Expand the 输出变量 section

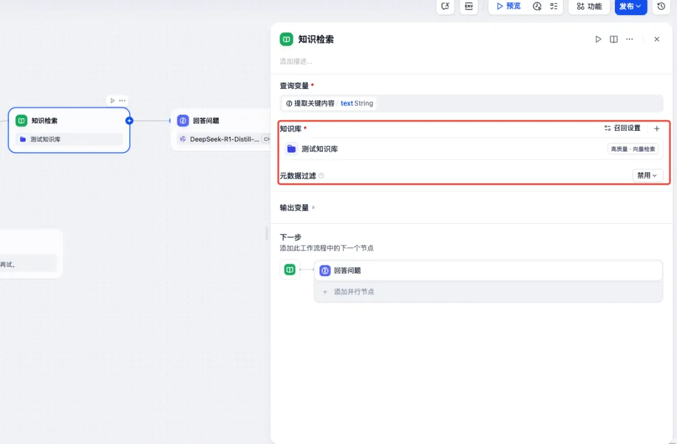pyautogui.click(x=296, y=207)
